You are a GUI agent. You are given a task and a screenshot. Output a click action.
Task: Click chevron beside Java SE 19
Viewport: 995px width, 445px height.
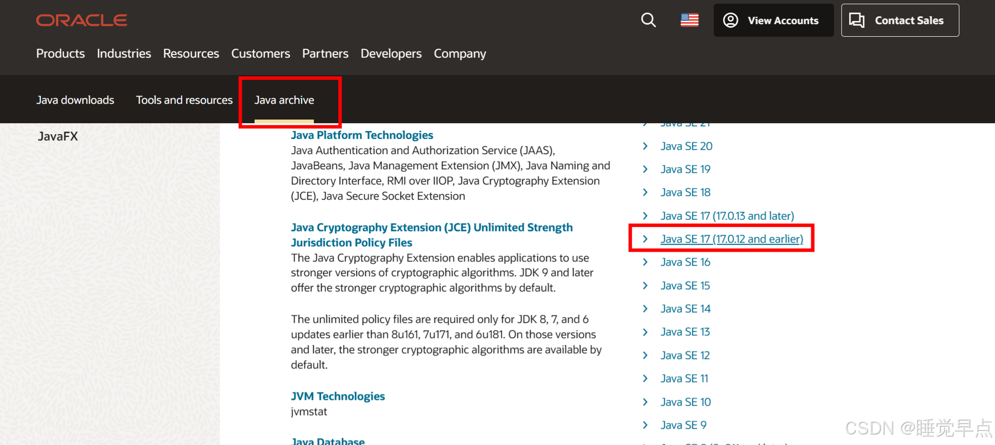click(645, 169)
